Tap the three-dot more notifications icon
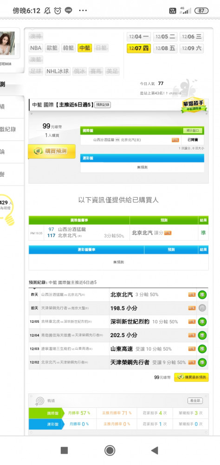The height and width of the screenshot is (465, 220). 83,11
